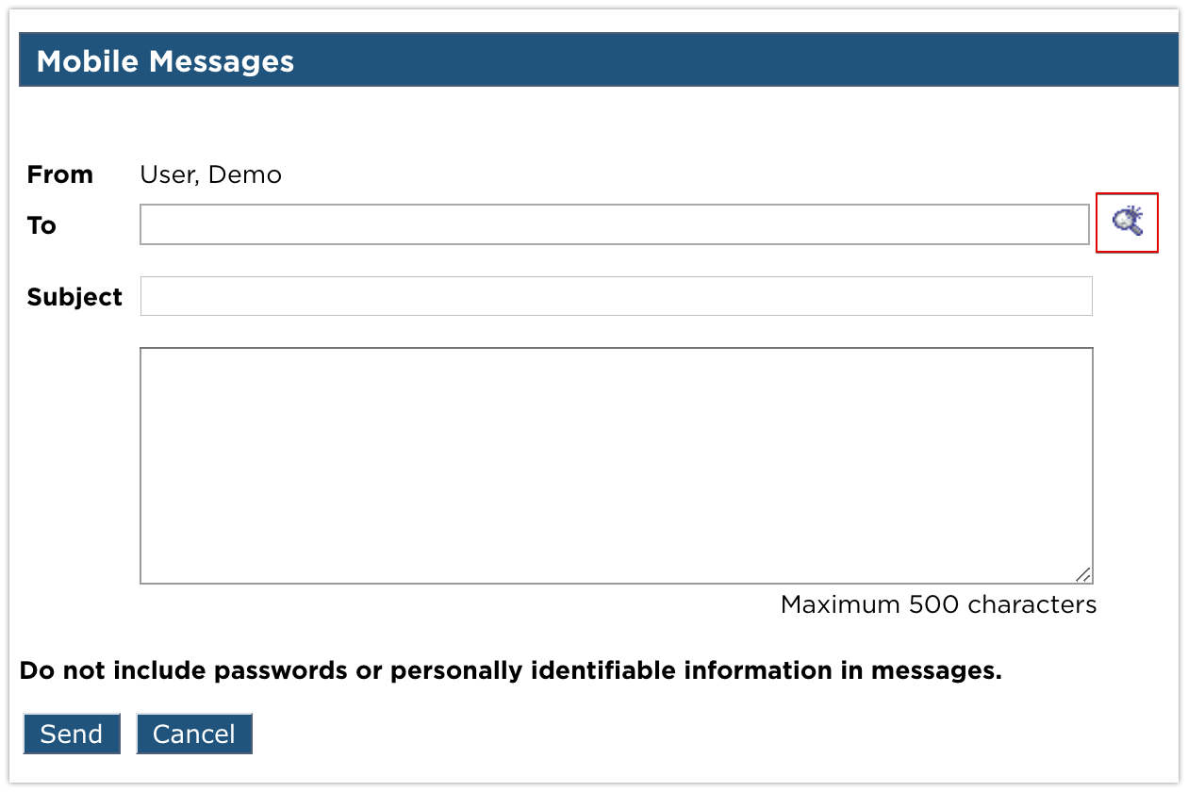Click the word Demo in sender name
Viewport: 1188px width, 792px height.
245,174
